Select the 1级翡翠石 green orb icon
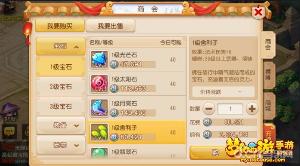 coord(99,153)
